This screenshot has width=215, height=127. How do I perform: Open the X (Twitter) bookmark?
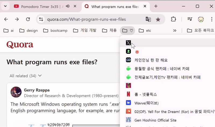tap(167, 43)
